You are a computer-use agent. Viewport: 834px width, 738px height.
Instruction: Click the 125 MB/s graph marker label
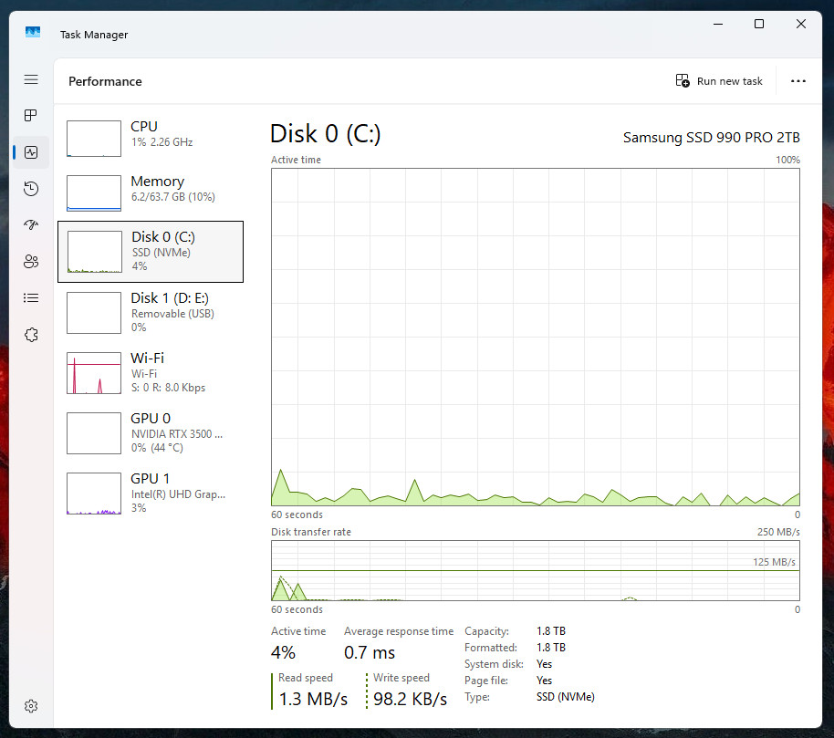pos(774,562)
